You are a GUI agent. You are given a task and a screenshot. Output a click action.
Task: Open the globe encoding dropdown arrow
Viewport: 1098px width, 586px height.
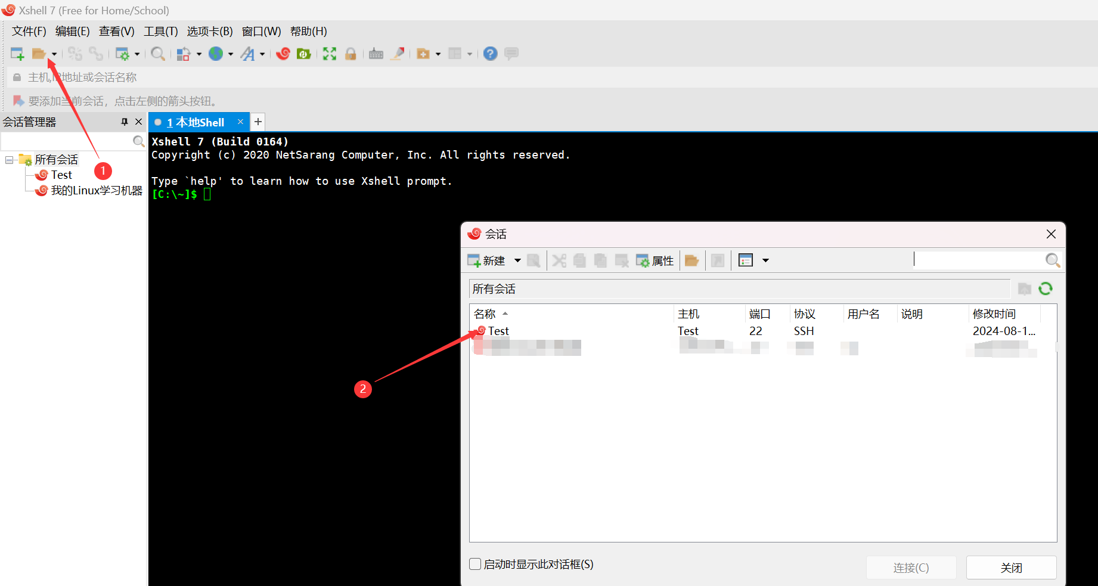(231, 54)
